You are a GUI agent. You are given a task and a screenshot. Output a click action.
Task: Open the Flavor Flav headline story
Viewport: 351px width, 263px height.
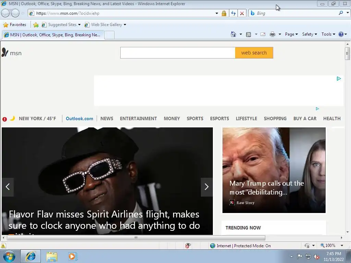coord(104,220)
